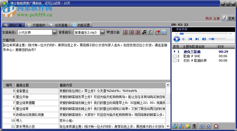Viewport: 237px width, 131px height.
Task: Click the media player play button
Action: (177, 39)
